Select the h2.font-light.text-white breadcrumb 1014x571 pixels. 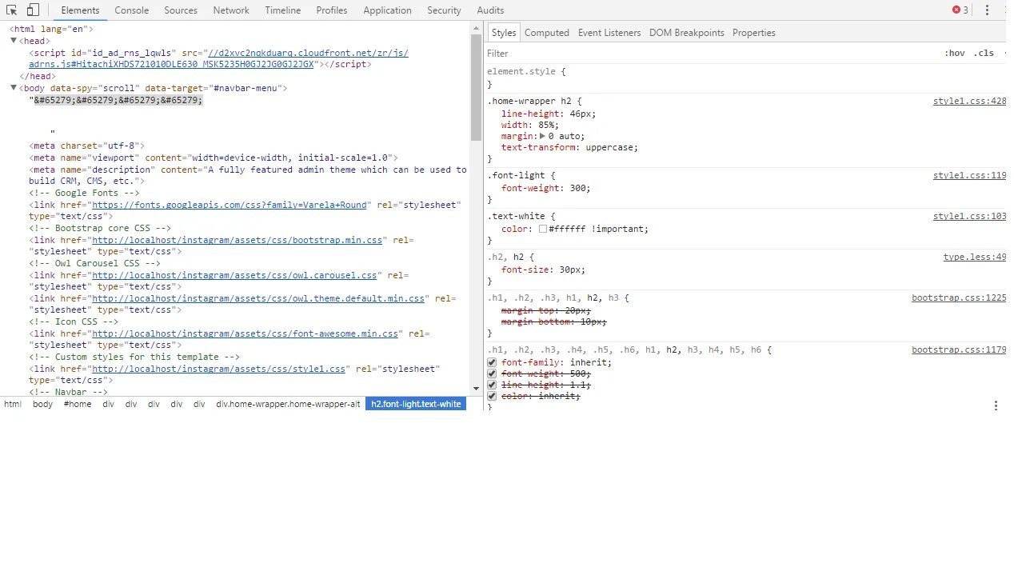pos(416,404)
